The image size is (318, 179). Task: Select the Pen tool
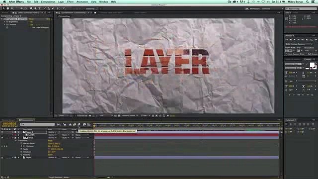[x=35, y=8]
